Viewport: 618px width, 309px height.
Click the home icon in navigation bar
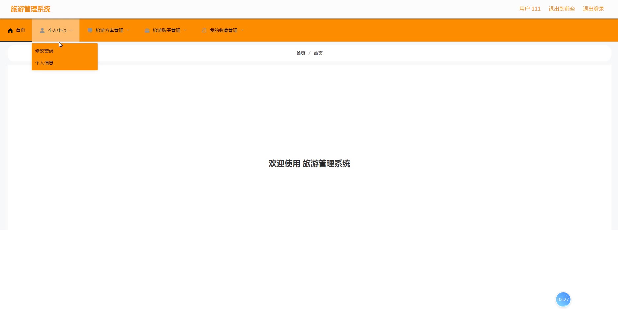[x=10, y=30]
